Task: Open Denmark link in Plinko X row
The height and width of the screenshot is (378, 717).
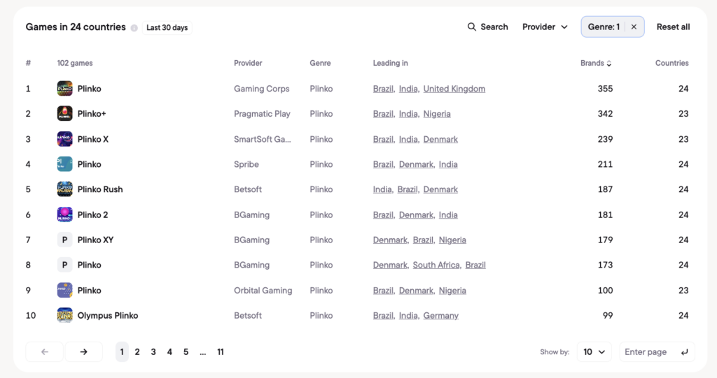Action: [x=440, y=139]
